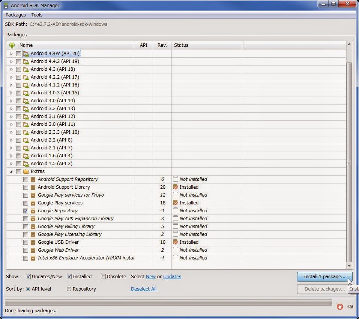Click the Google Play services package icon

(33, 203)
